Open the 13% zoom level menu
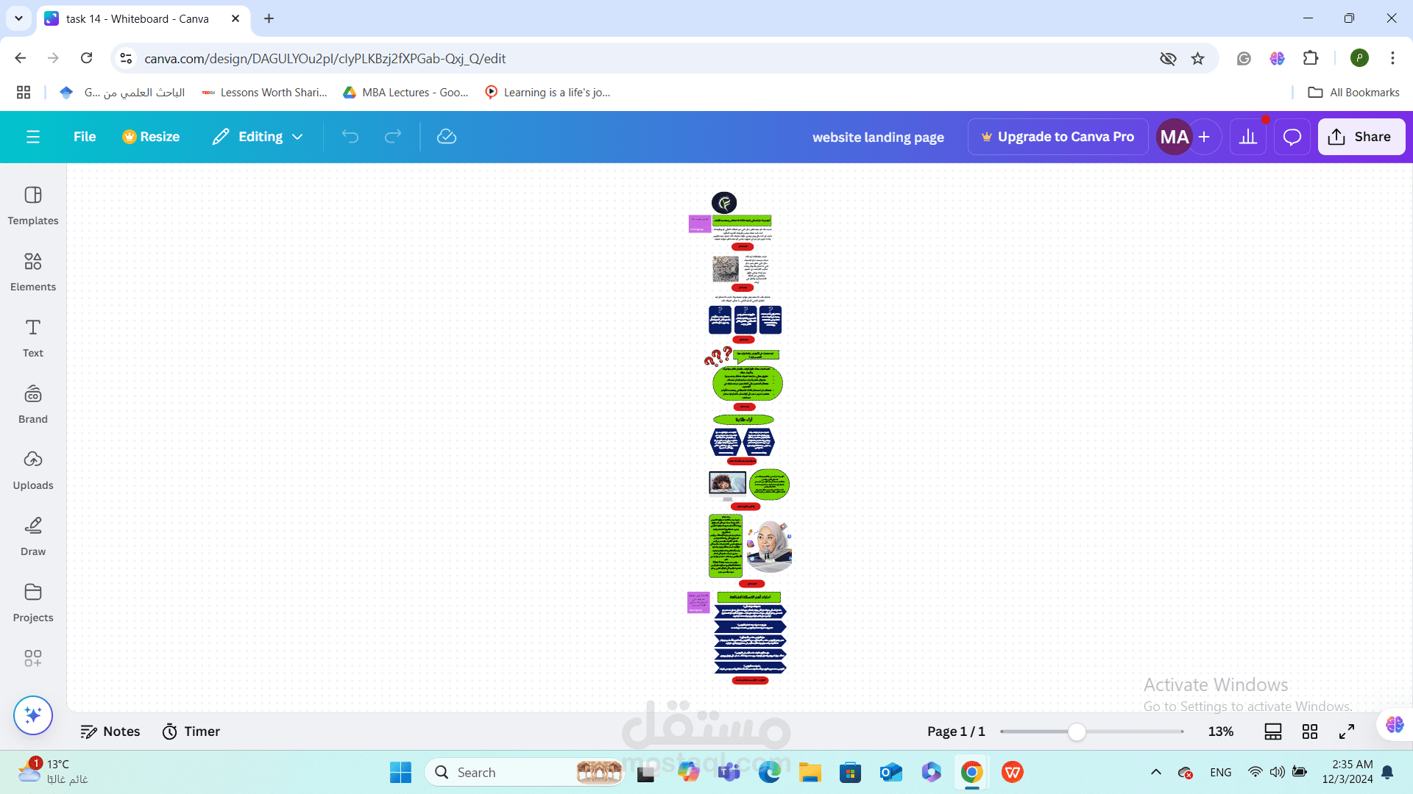Viewport: 1413px width, 794px height. (x=1221, y=732)
